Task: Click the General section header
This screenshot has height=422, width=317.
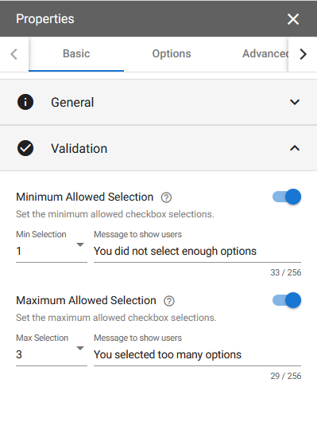Action: point(159,102)
